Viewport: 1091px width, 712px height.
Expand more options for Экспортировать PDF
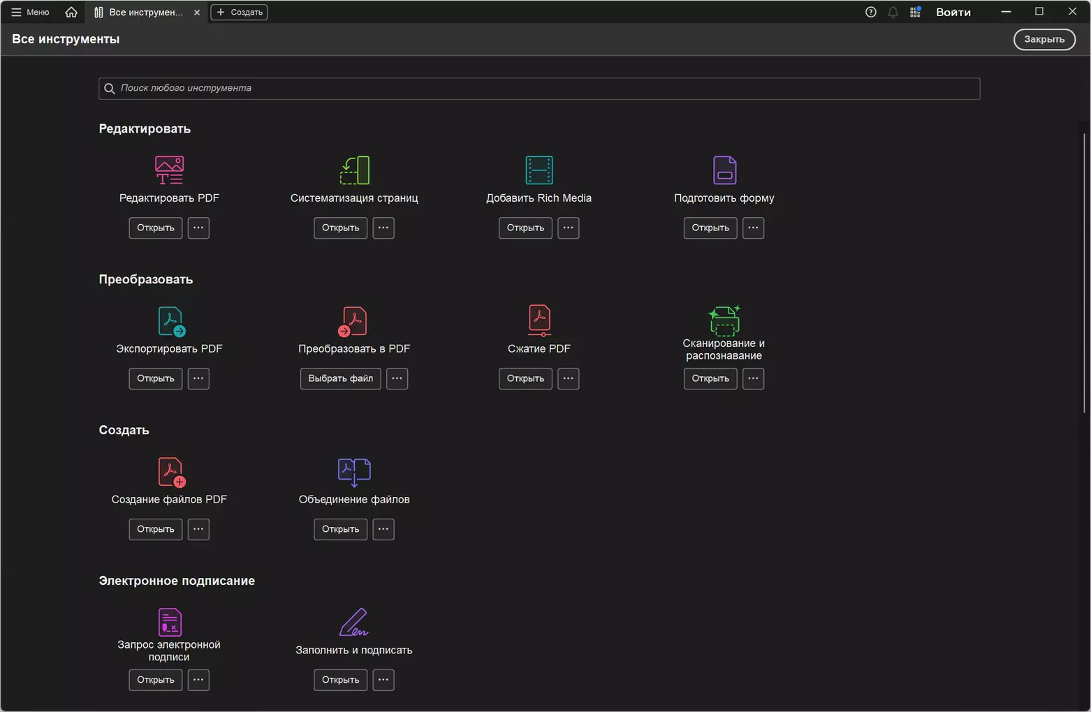click(198, 378)
